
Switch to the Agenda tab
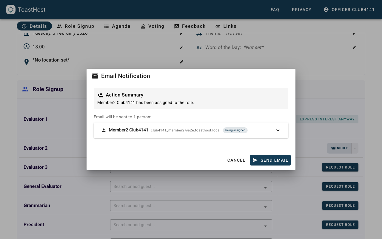click(x=117, y=26)
